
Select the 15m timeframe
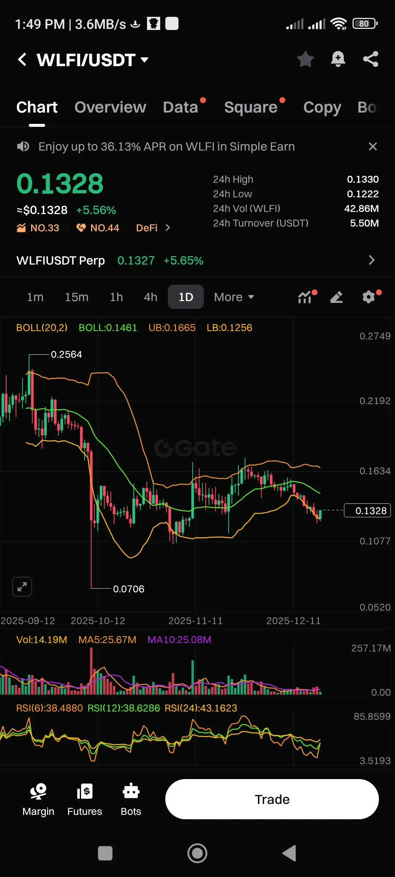77,297
